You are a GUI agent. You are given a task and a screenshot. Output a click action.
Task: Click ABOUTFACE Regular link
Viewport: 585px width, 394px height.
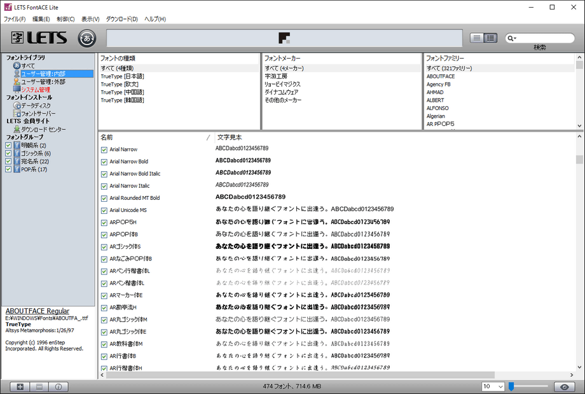38,311
